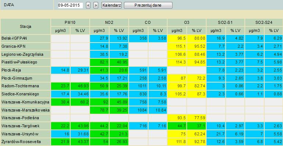The width and height of the screenshot is (283, 146).
Task: Open the Kalendarz date picker
Action: click(111, 5)
